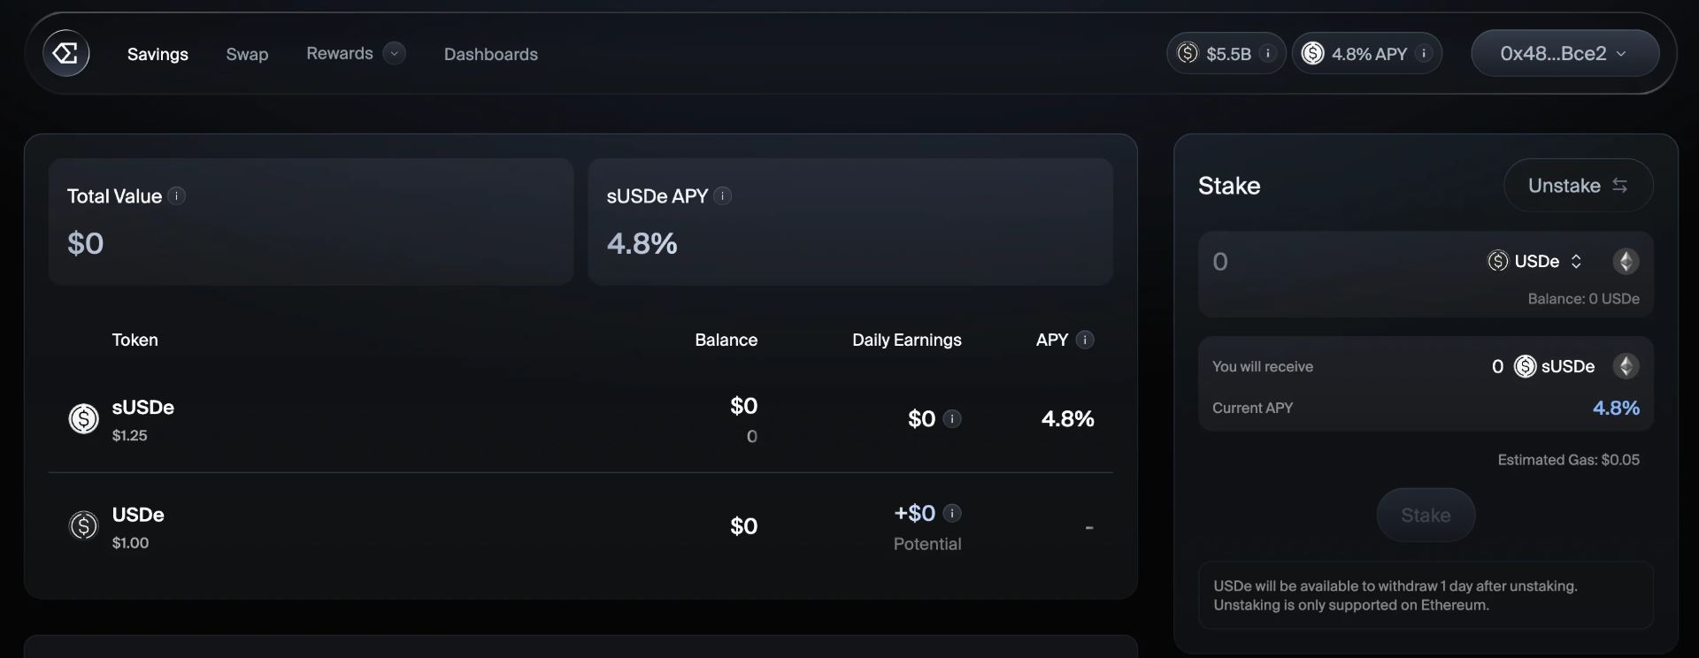Open wallet 0x48...Bce2 dropdown
This screenshot has height=658, width=1699.
tap(1564, 54)
